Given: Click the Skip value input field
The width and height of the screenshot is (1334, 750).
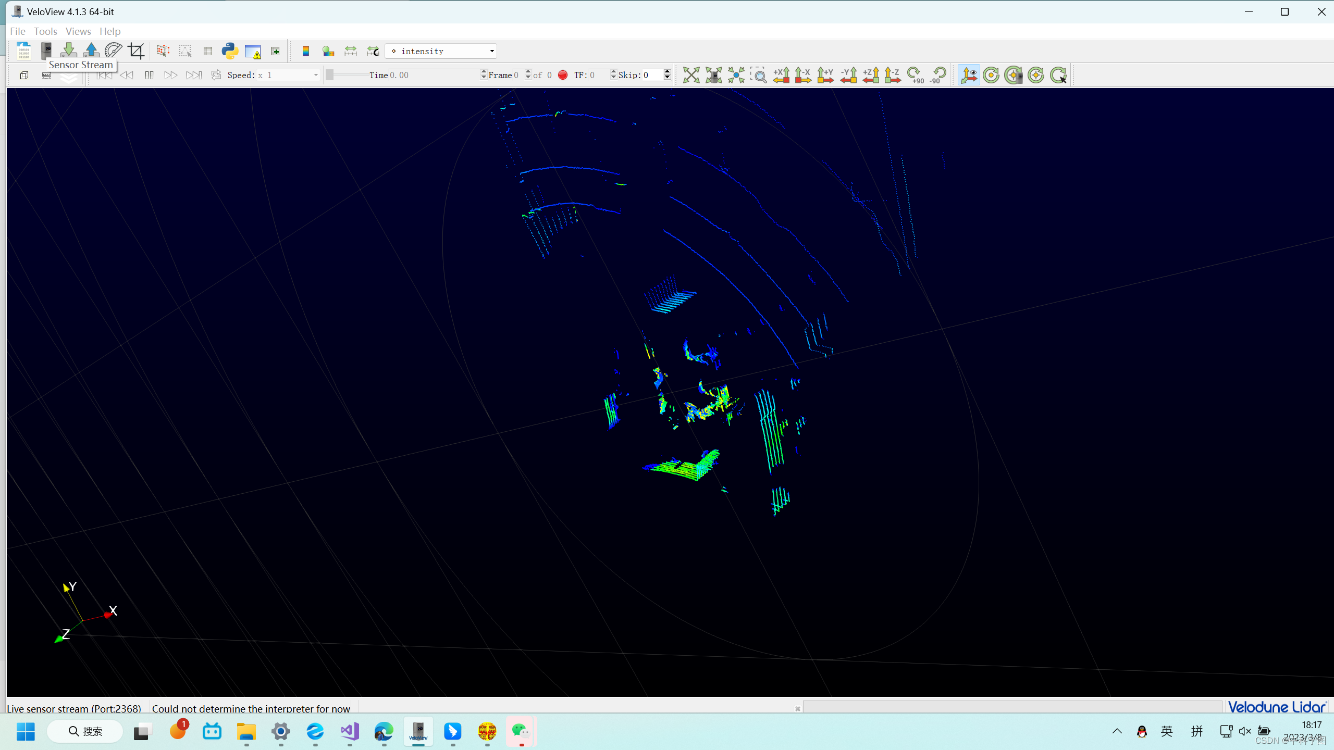Looking at the screenshot, I should coord(652,75).
